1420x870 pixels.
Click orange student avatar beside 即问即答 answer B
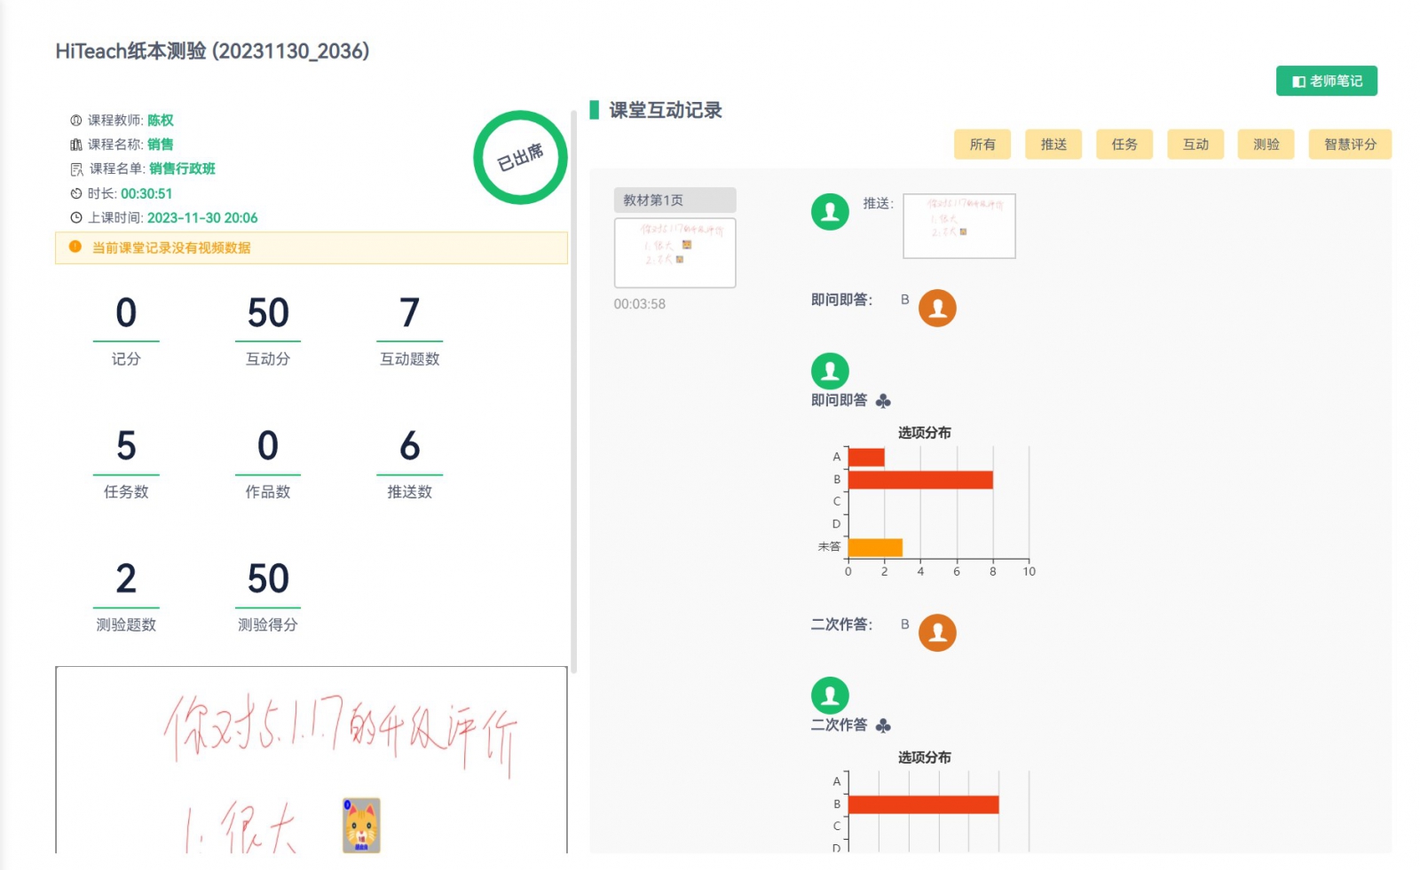[x=937, y=309]
